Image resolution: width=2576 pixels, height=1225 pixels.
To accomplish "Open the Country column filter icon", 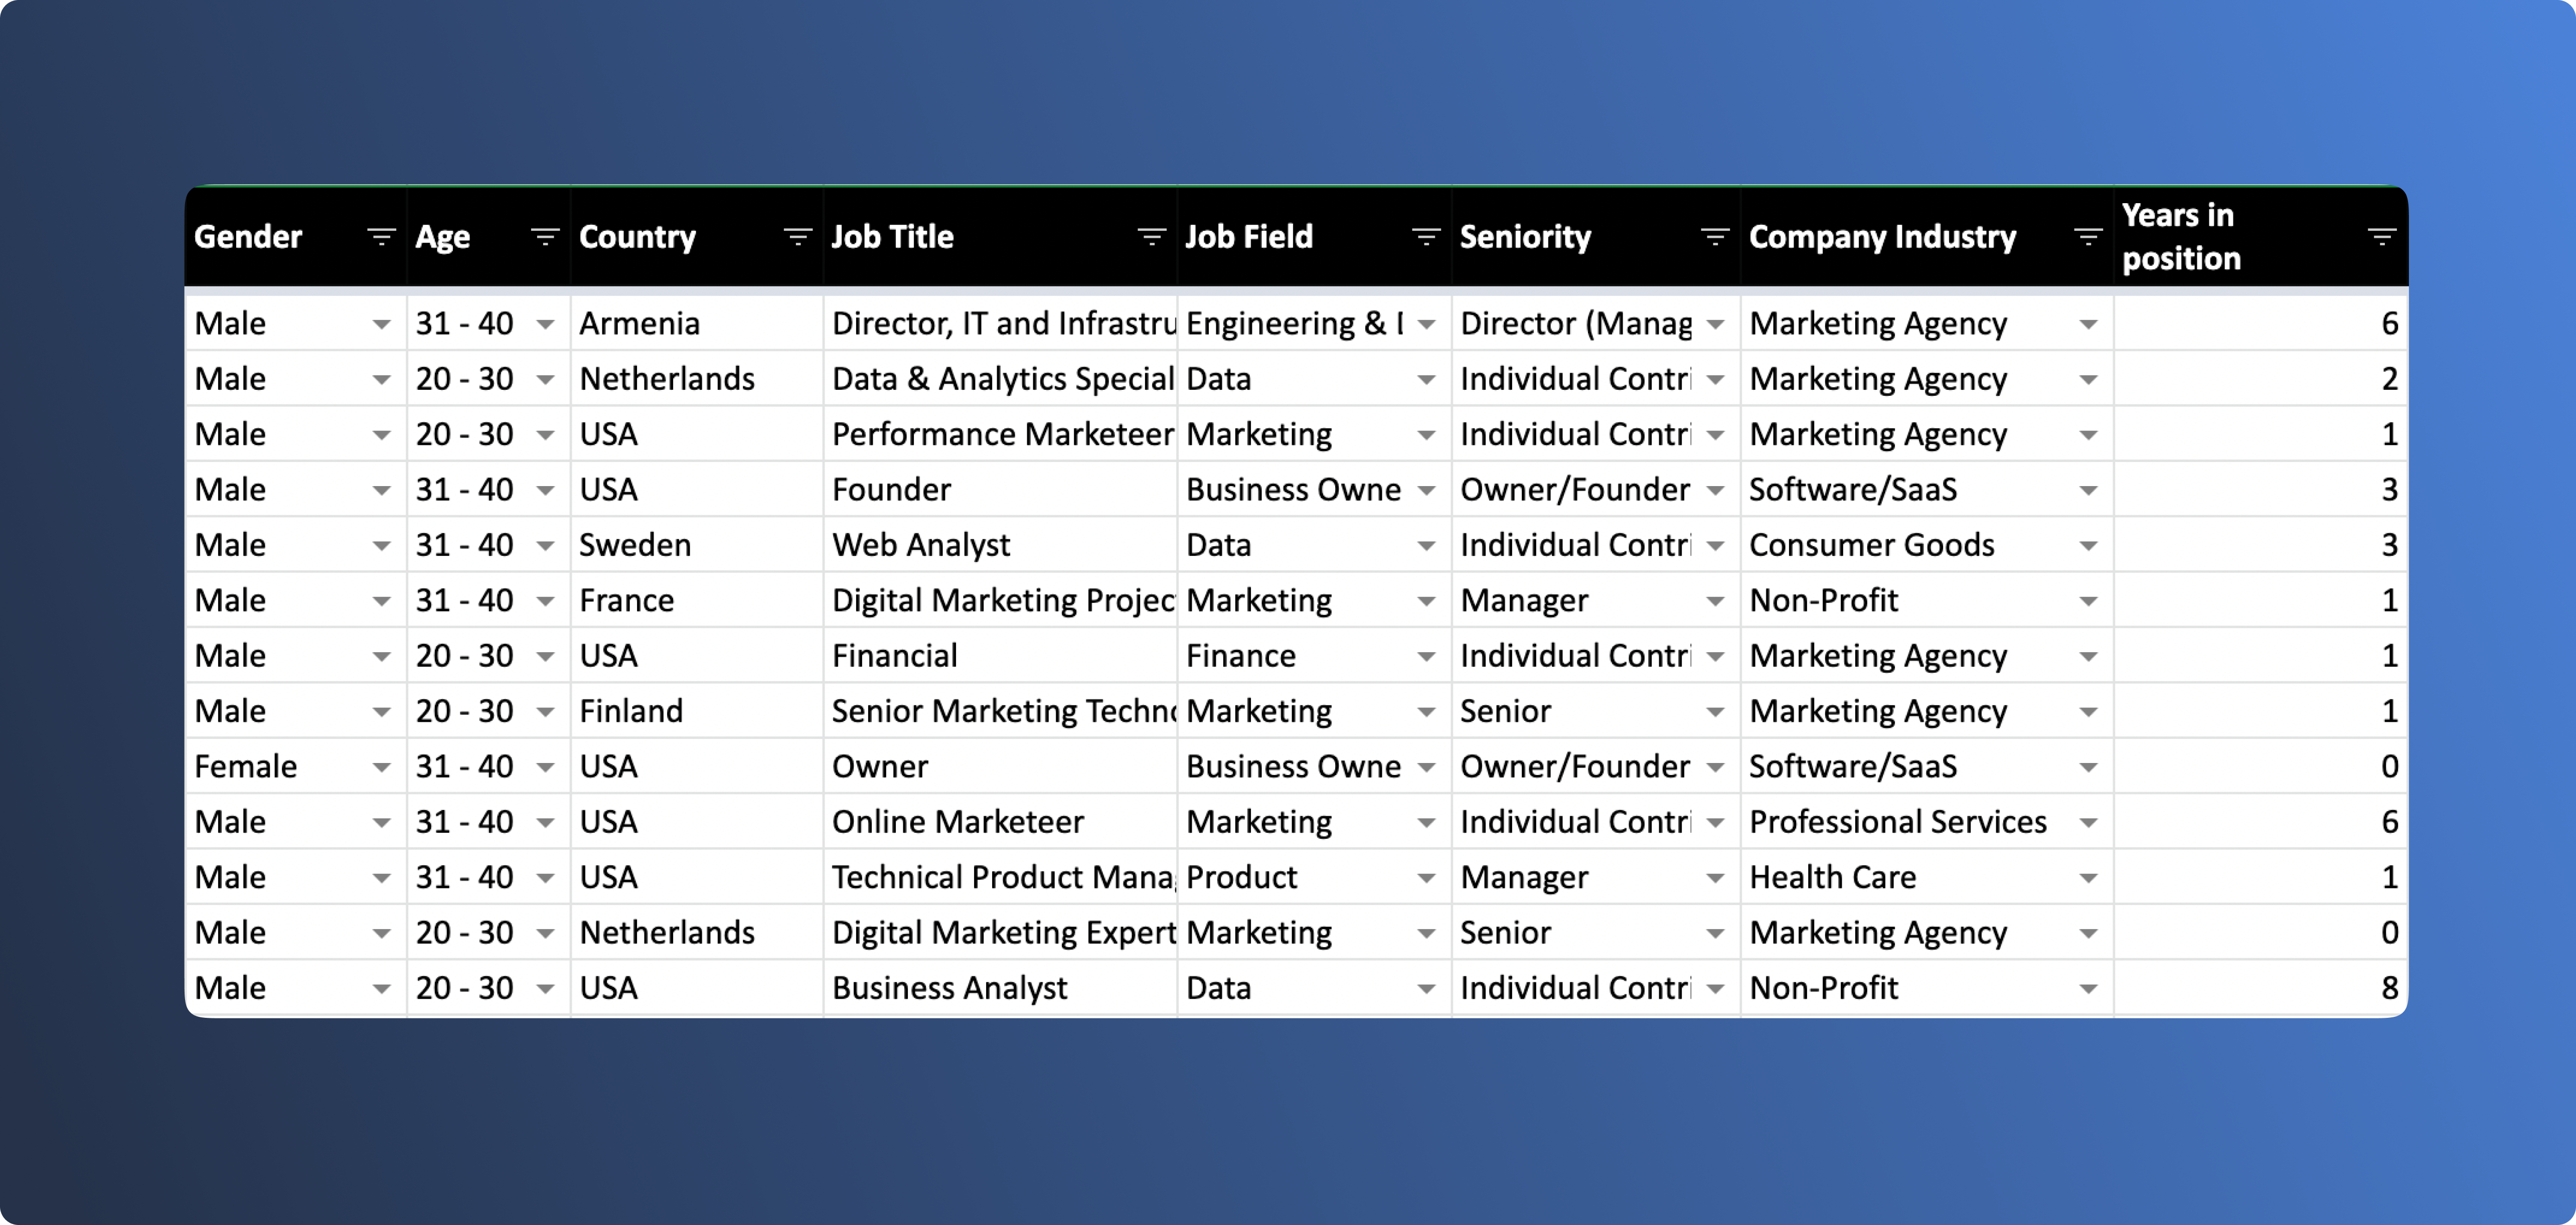I will pos(798,237).
